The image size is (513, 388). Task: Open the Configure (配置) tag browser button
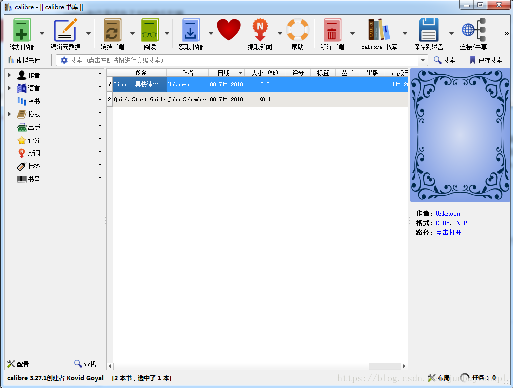click(18, 364)
